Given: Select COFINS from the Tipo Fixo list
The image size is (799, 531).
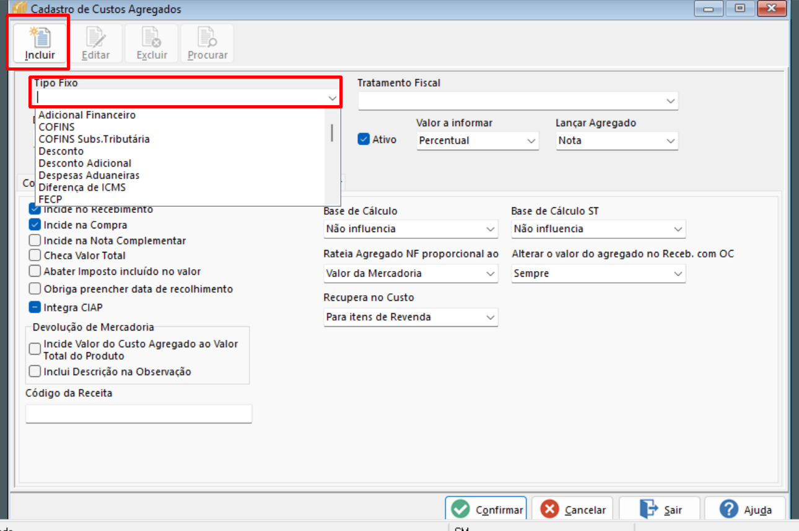Looking at the screenshot, I should 56,127.
